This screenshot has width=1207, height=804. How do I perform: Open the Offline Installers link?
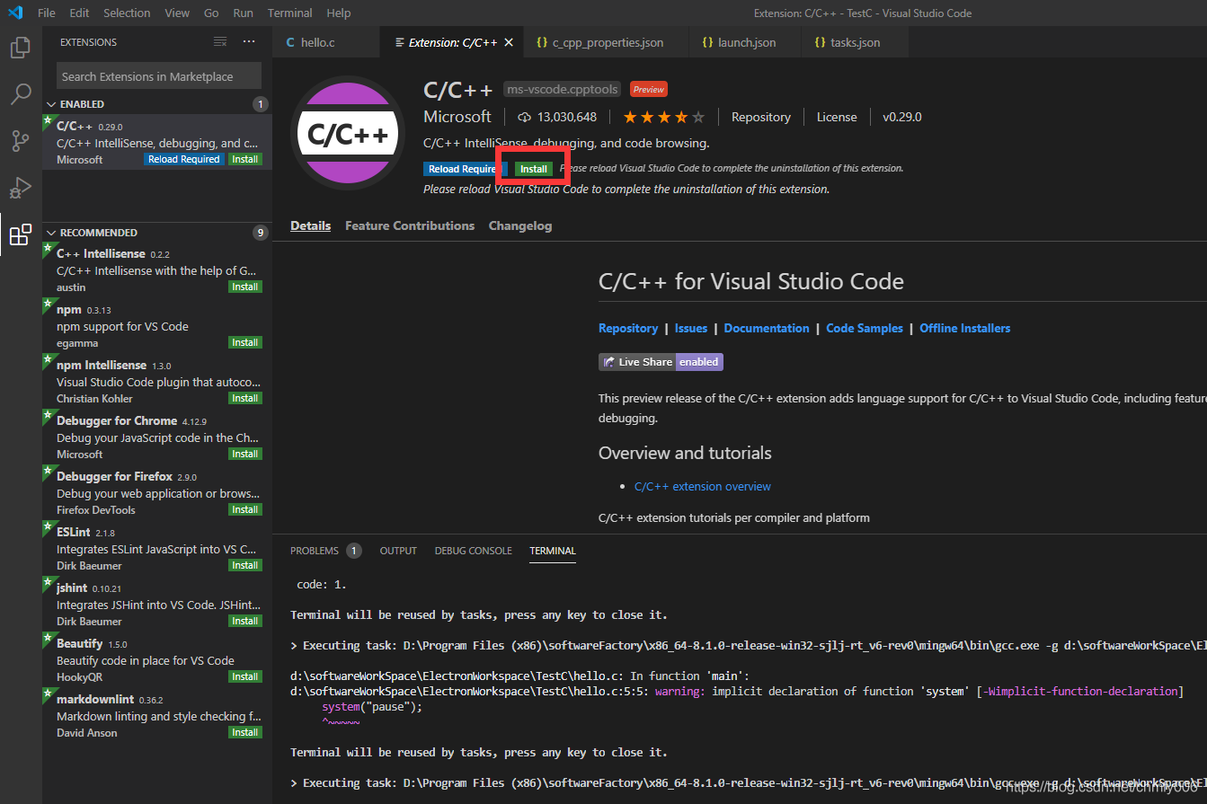point(965,328)
